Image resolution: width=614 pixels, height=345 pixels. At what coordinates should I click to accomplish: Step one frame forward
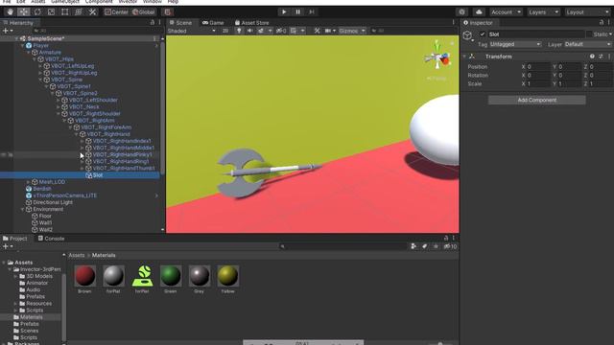pyautogui.click(x=311, y=12)
